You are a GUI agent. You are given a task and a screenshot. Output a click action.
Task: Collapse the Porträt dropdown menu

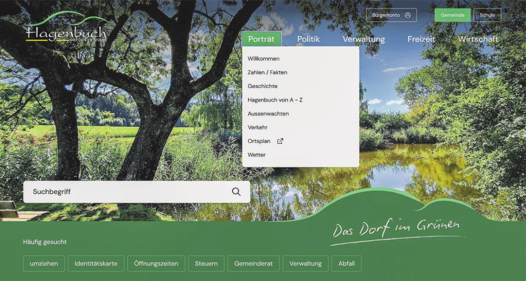(x=261, y=39)
